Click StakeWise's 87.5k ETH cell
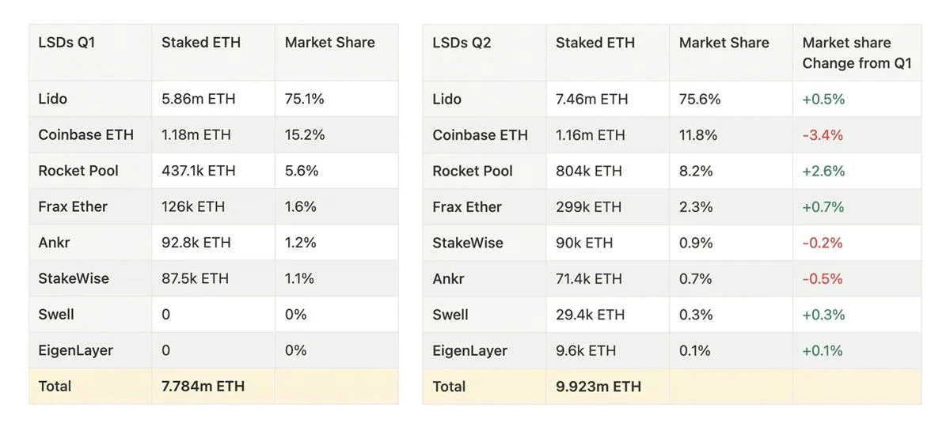Screen dimensions: 950x423 point(195,278)
